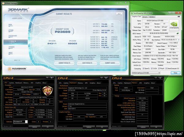
Task: Open Graphics tab in third CPU-Z window
Action: 147,83
